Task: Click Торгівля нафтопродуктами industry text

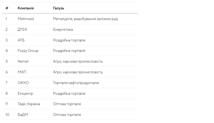Action: (76, 83)
